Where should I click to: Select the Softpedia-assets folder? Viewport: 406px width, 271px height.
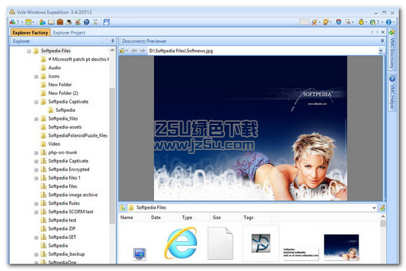pyautogui.click(x=65, y=127)
